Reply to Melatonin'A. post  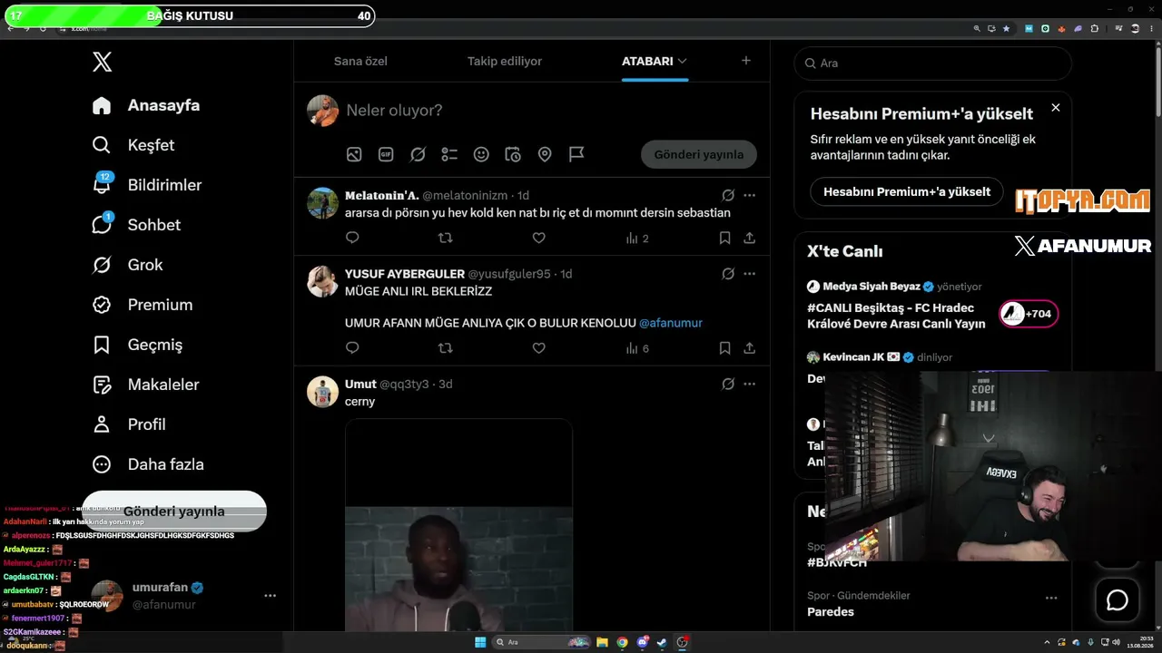point(352,238)
